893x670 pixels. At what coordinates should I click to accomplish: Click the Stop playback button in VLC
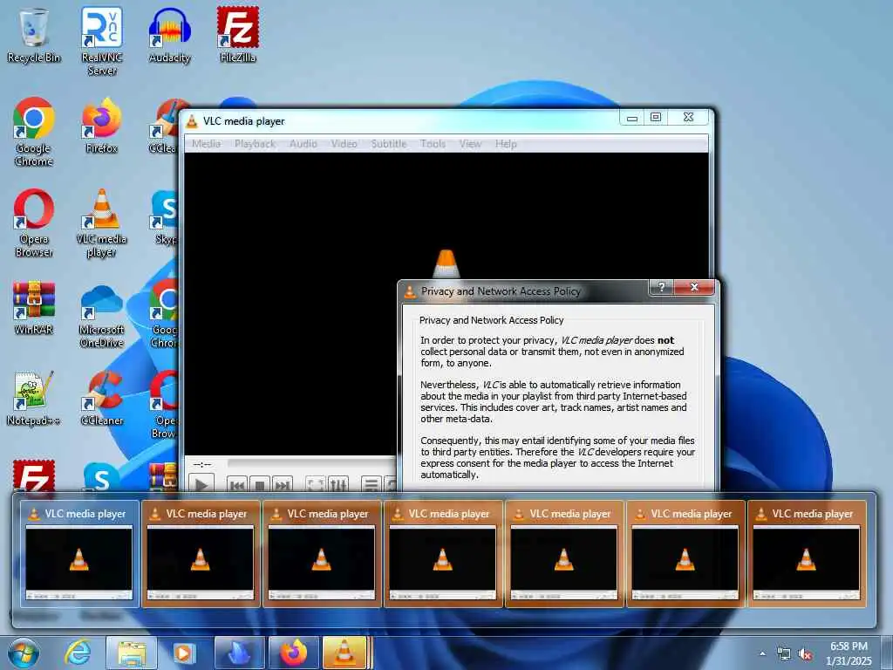(259, 485)
